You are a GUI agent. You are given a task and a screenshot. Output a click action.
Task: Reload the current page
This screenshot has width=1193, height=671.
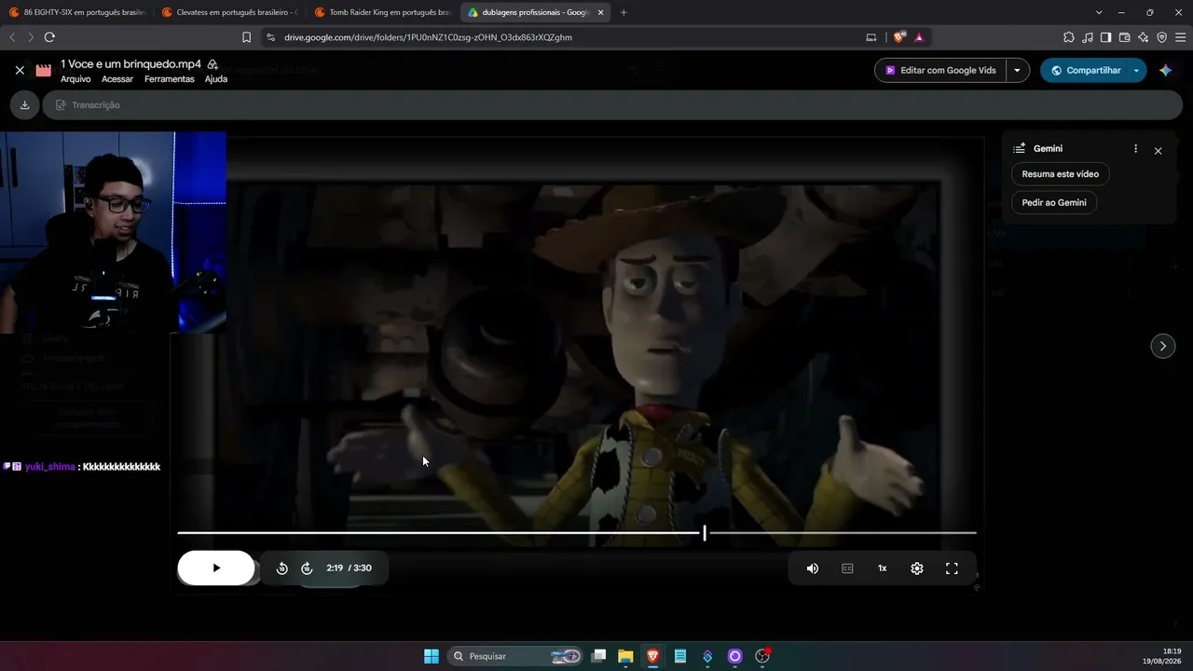49,37
